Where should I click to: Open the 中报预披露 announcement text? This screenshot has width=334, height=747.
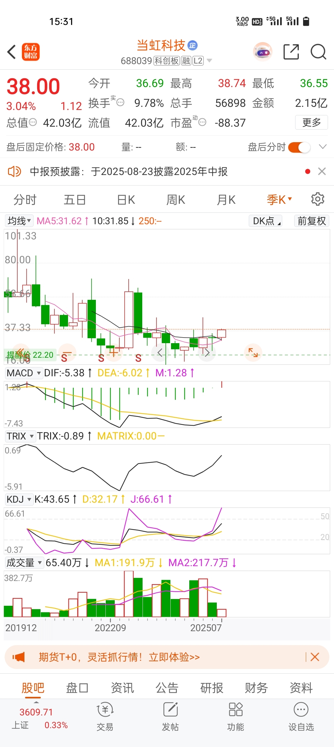[129, 171]
